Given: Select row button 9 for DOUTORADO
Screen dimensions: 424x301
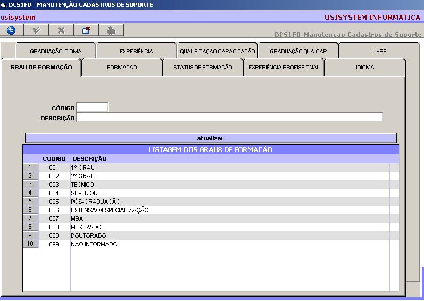Looking at the screenshot, I should (x=30, y=236).
